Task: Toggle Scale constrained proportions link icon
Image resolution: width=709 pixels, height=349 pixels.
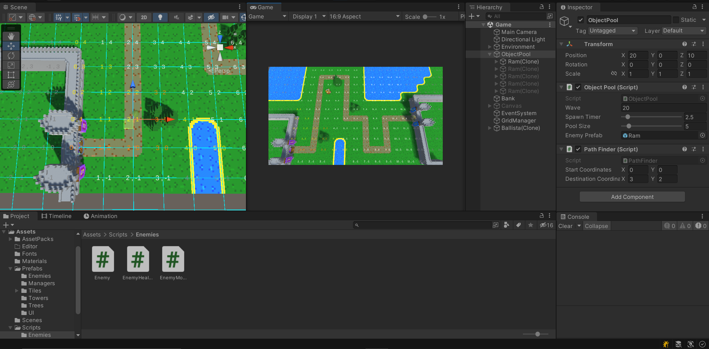Action: [x=614, y=73]
